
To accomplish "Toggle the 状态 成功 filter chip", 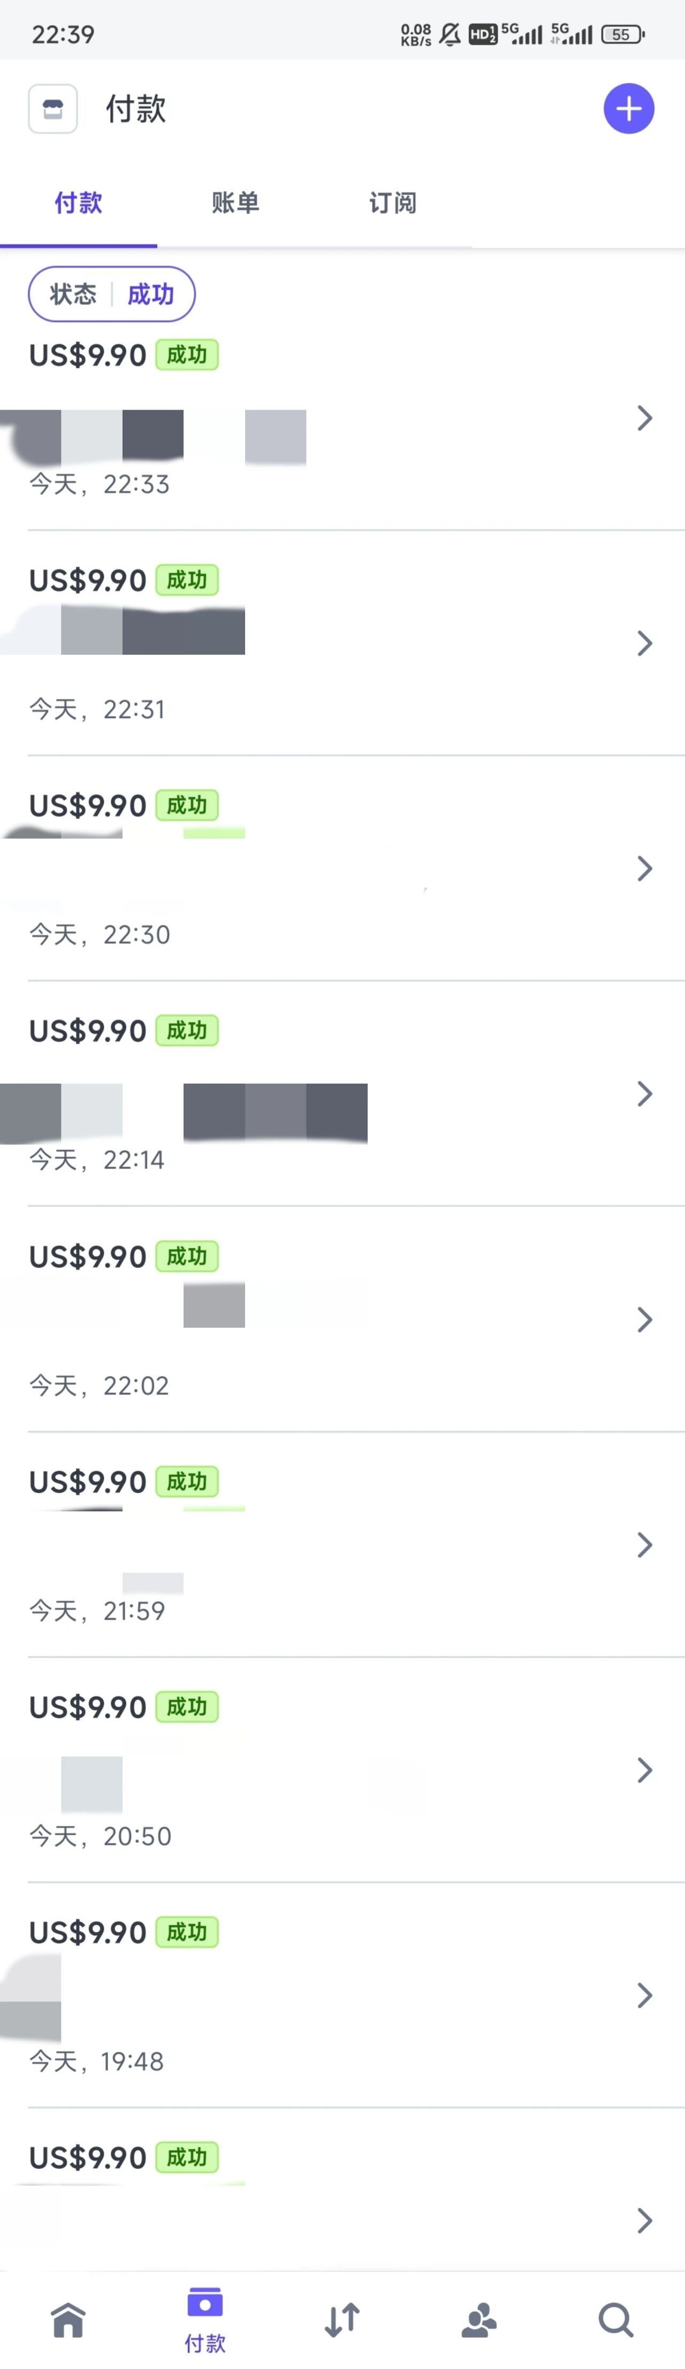I will tap(111, 294).
